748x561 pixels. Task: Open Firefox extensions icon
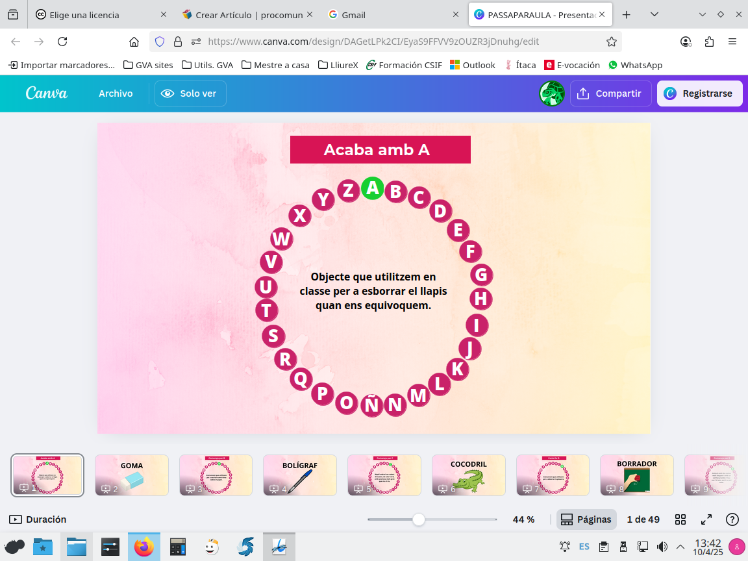point(709,42)
